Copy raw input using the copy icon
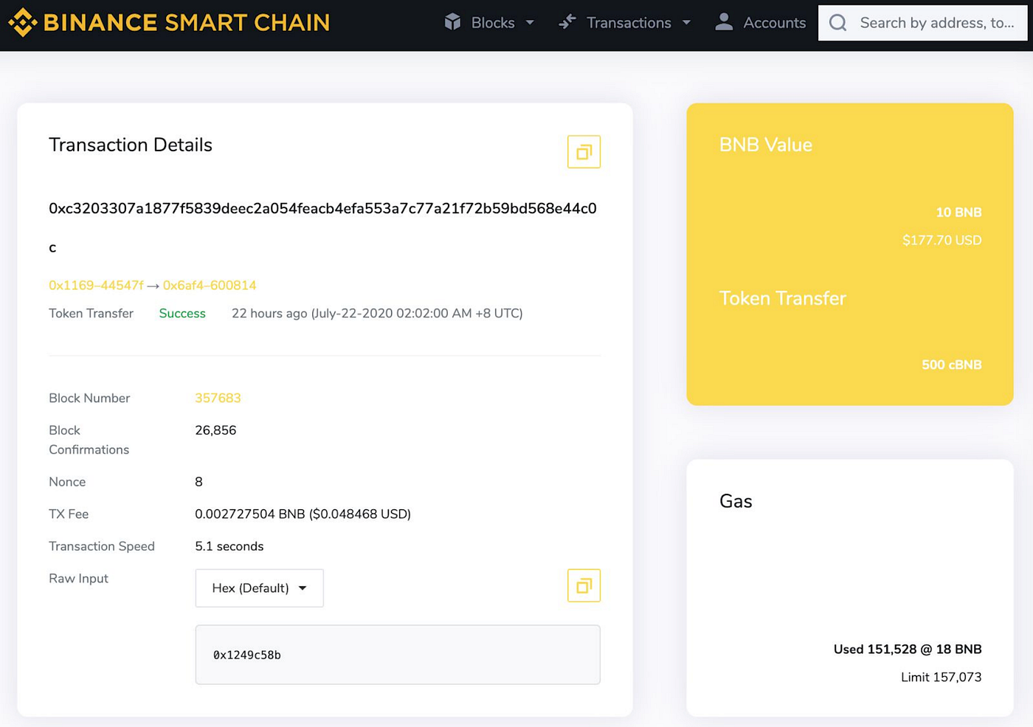 (x=584, y=585)
